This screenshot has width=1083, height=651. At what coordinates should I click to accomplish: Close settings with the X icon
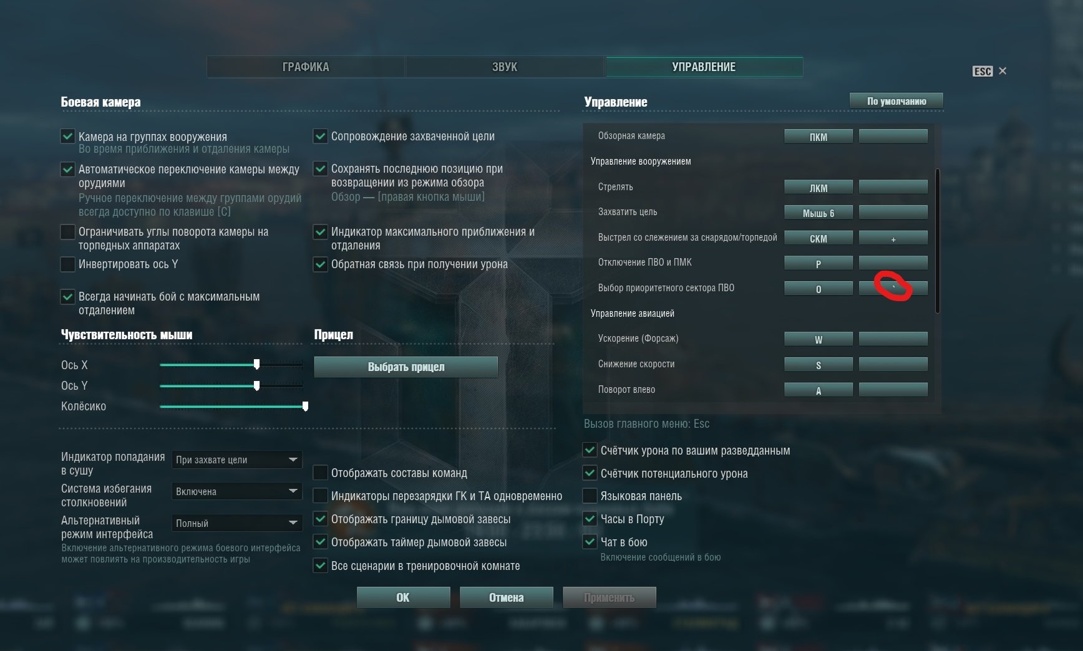(1003, 71)
